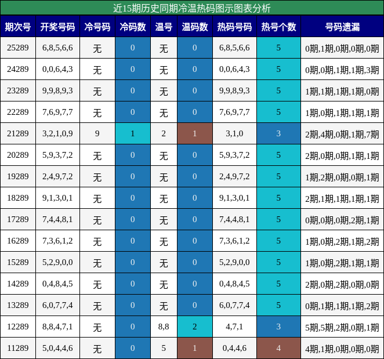Select draw numbers 6,8,5,6,6 in 开奖号码 column
Screen dimensions: 384x359
(57, 48)
